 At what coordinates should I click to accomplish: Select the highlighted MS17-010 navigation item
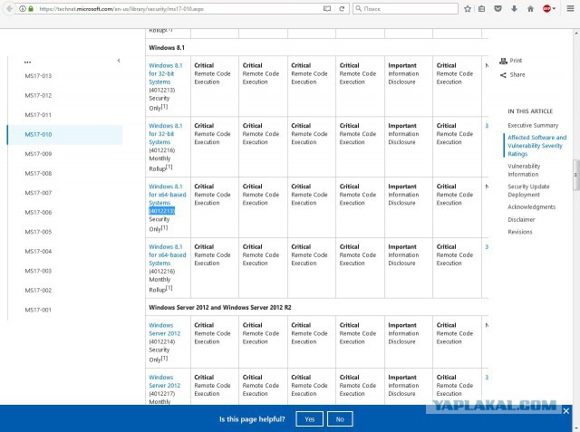pos(64,135)
